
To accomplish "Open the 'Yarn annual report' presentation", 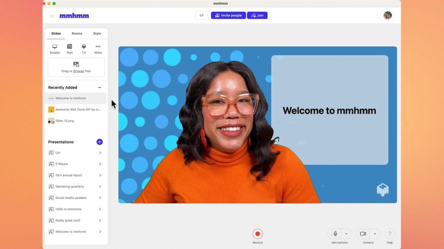I will (76, 175).
